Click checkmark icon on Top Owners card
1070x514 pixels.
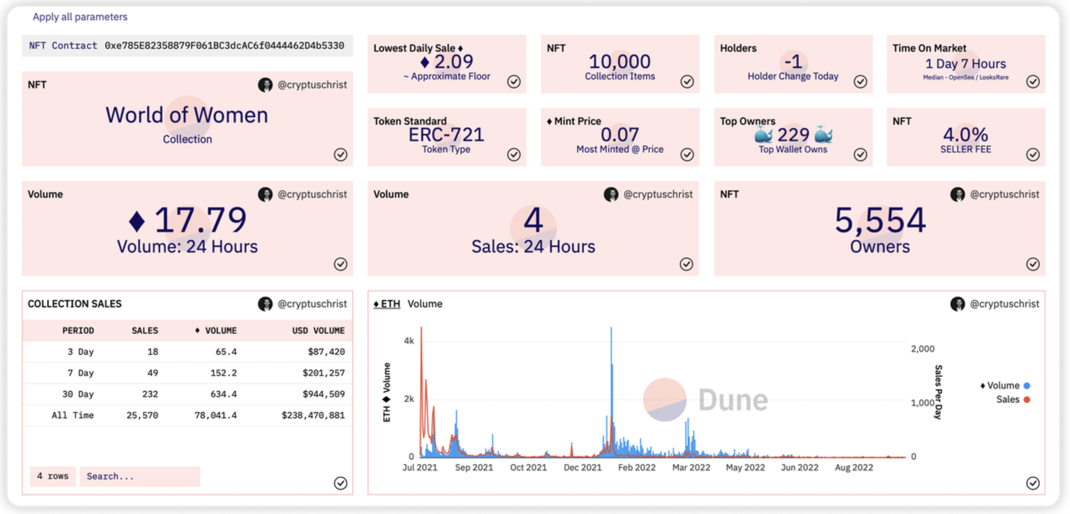point(860,155)
